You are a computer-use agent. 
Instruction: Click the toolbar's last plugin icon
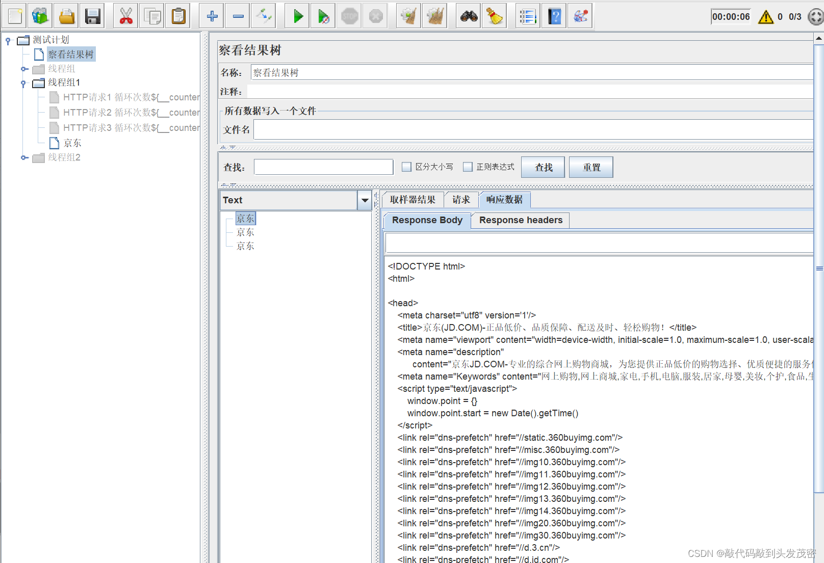coord(580,16)
